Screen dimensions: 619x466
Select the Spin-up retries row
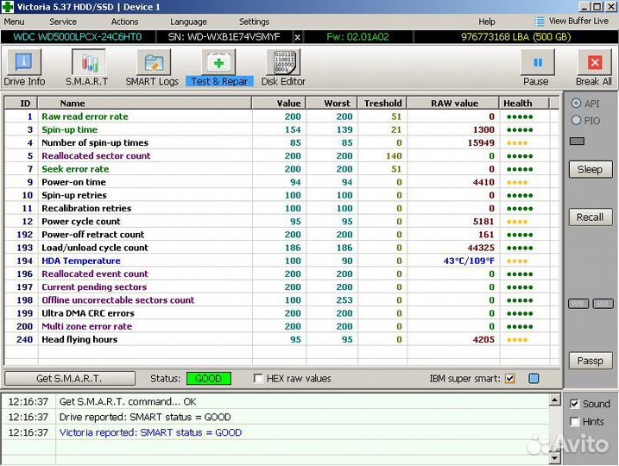(x=281, y=195)
